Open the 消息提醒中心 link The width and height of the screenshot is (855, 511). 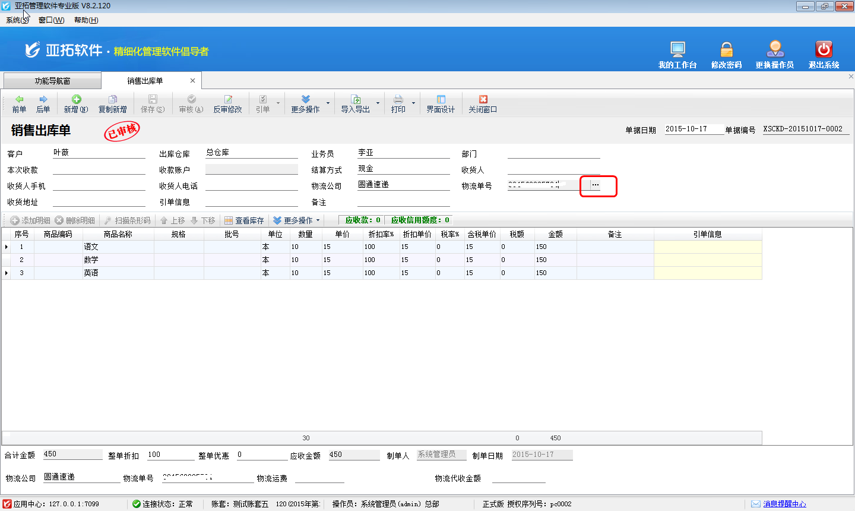pyautogui.click(x=784, y=504)
